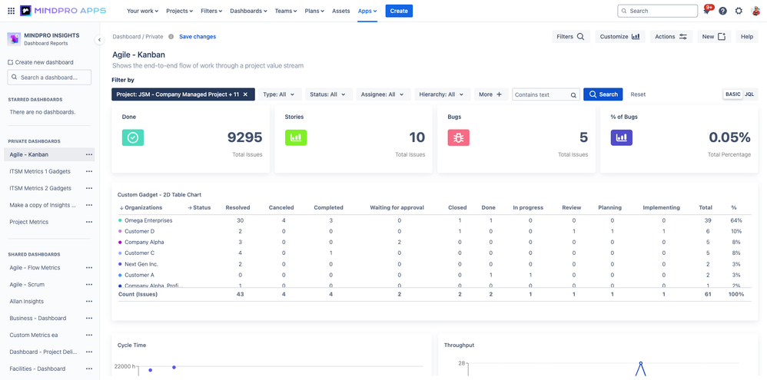
Task: Focus the Contains text filter field
Action: click(x=546, y=94)
